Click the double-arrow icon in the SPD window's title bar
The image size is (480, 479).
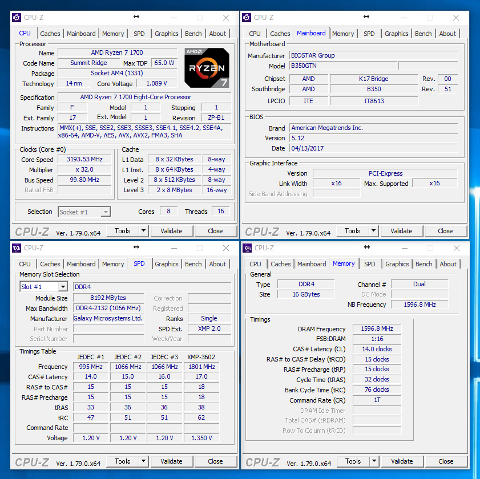[x=136, y=247]
